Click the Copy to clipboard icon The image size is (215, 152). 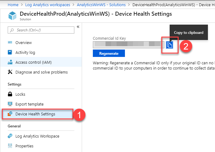click(x=169, y=45)
